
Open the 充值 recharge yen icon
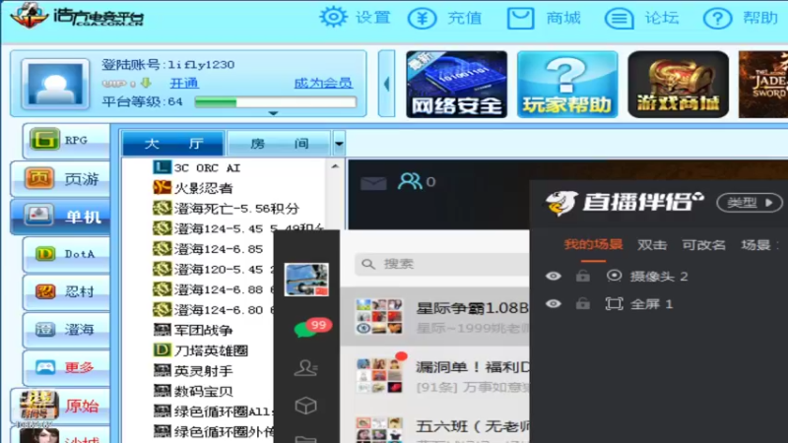click(423, 19)
